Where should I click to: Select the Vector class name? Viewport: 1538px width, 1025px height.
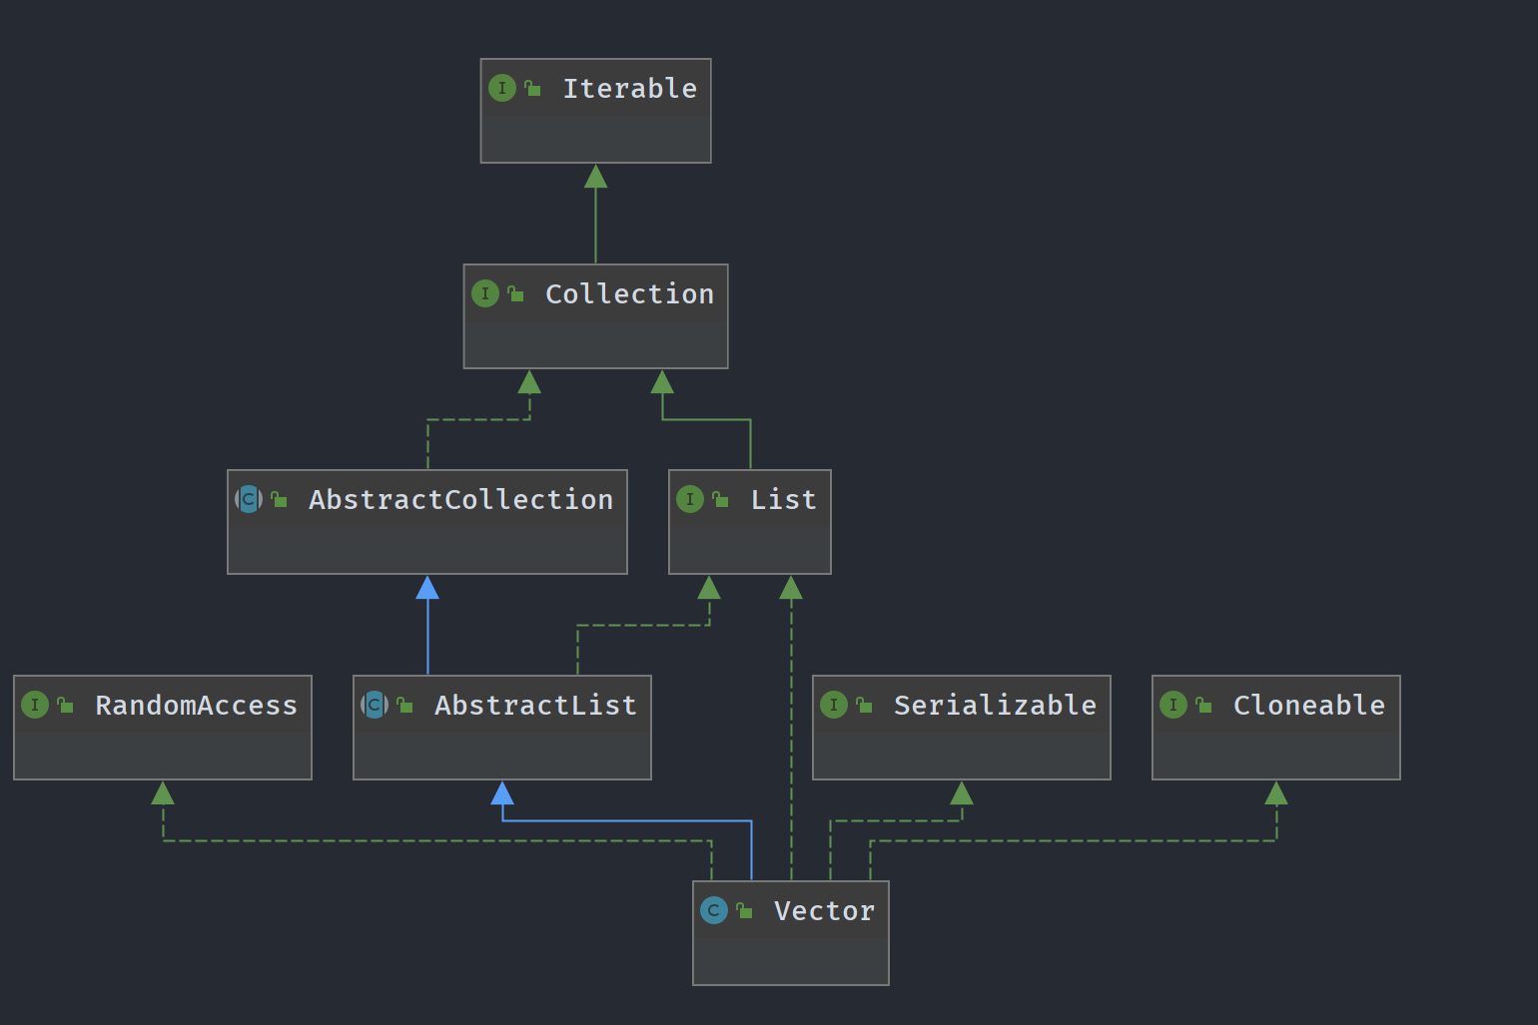pyautogui.click(x=824, y=911)
